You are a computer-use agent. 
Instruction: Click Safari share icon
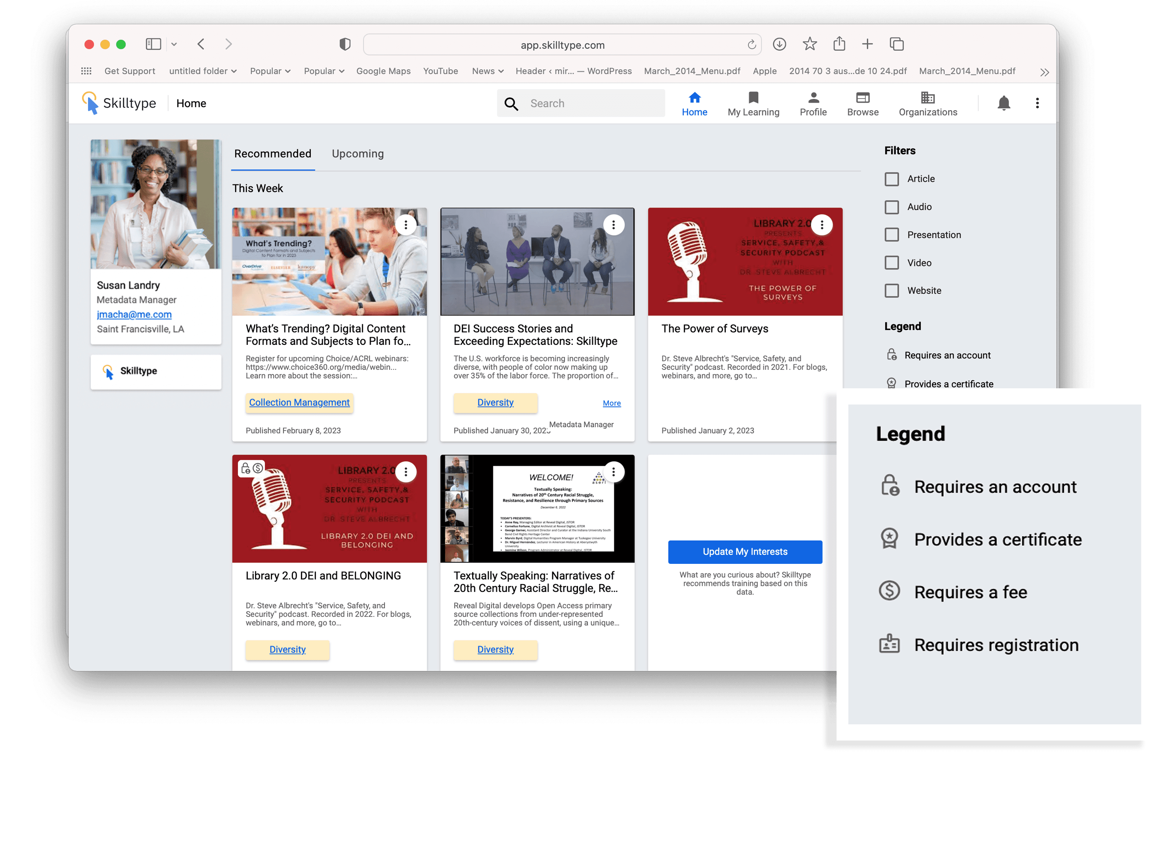(x=839, y=44)
